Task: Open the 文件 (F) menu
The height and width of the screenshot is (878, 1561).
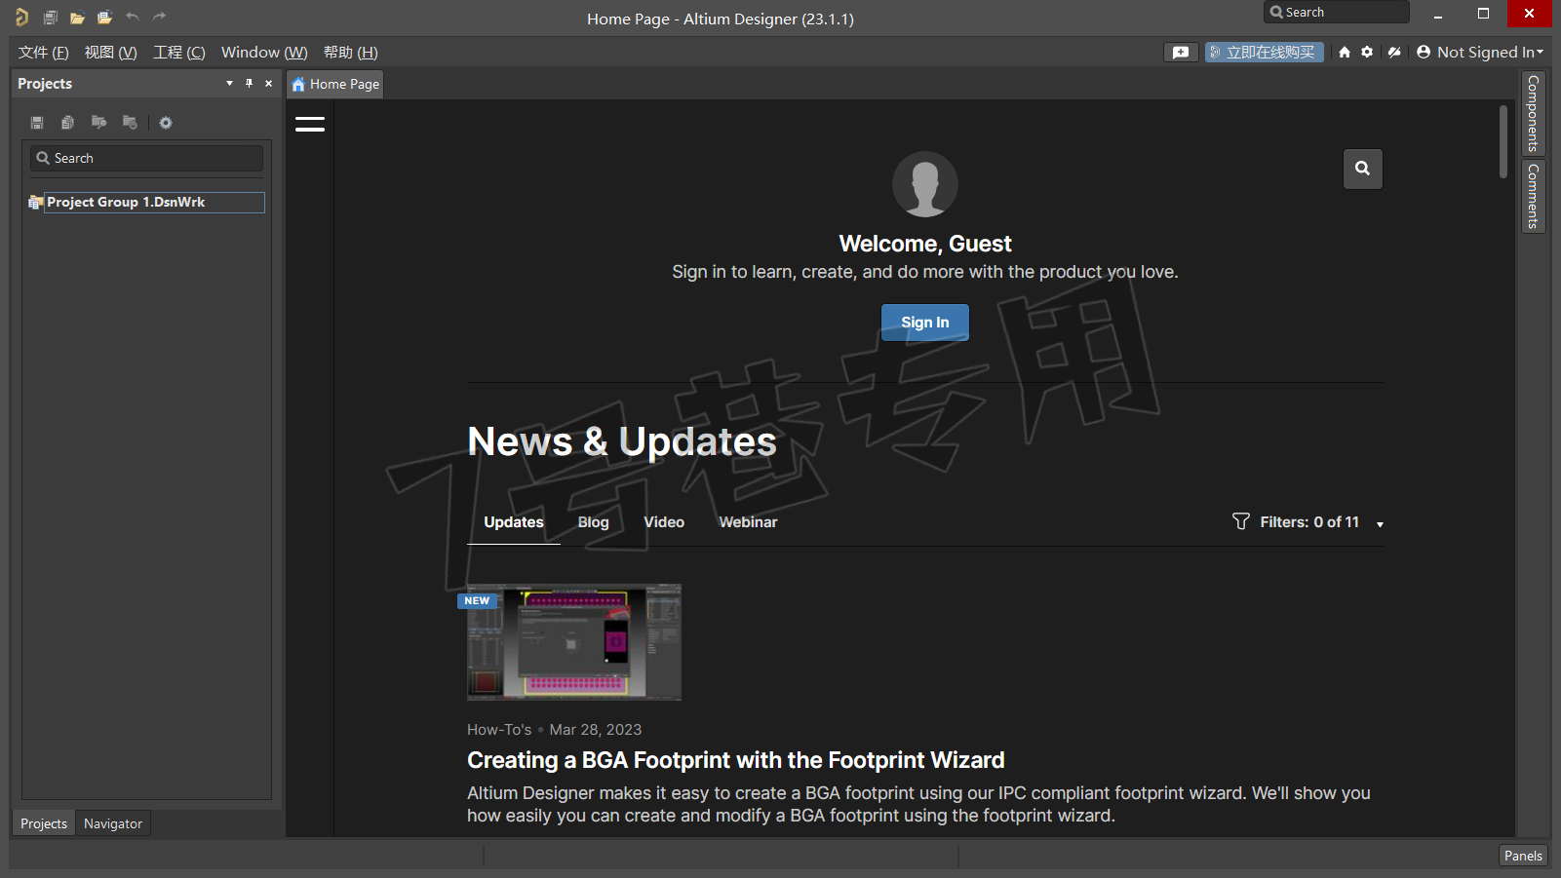Action: [x=43, y=53]
